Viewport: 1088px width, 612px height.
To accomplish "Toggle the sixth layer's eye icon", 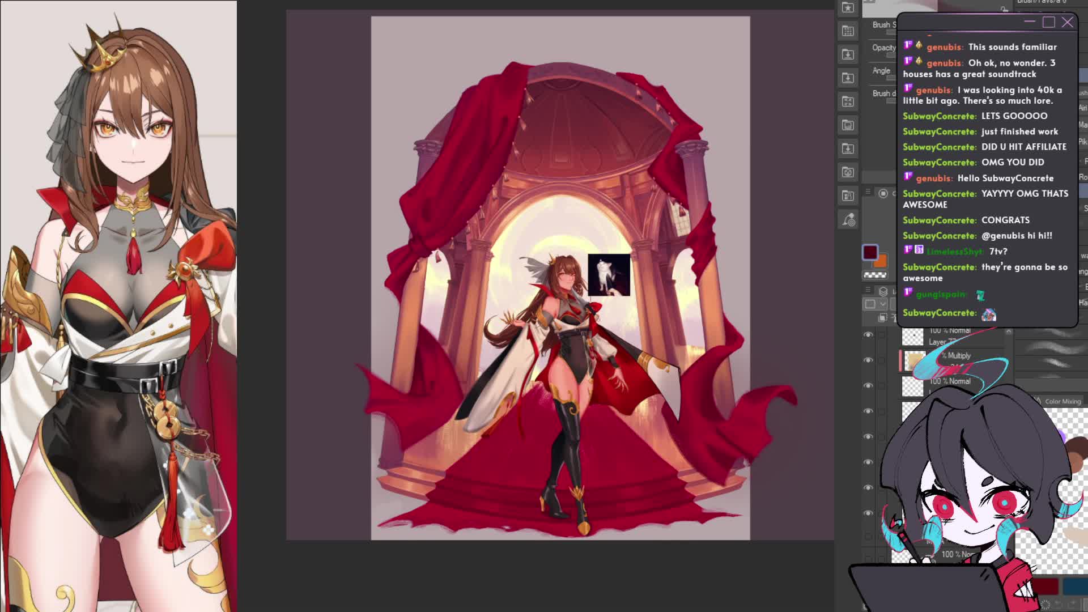I will point(868,462).
